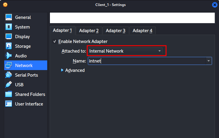Click the Storage disk icon
The image size is (219, 138).
point(9,46)
